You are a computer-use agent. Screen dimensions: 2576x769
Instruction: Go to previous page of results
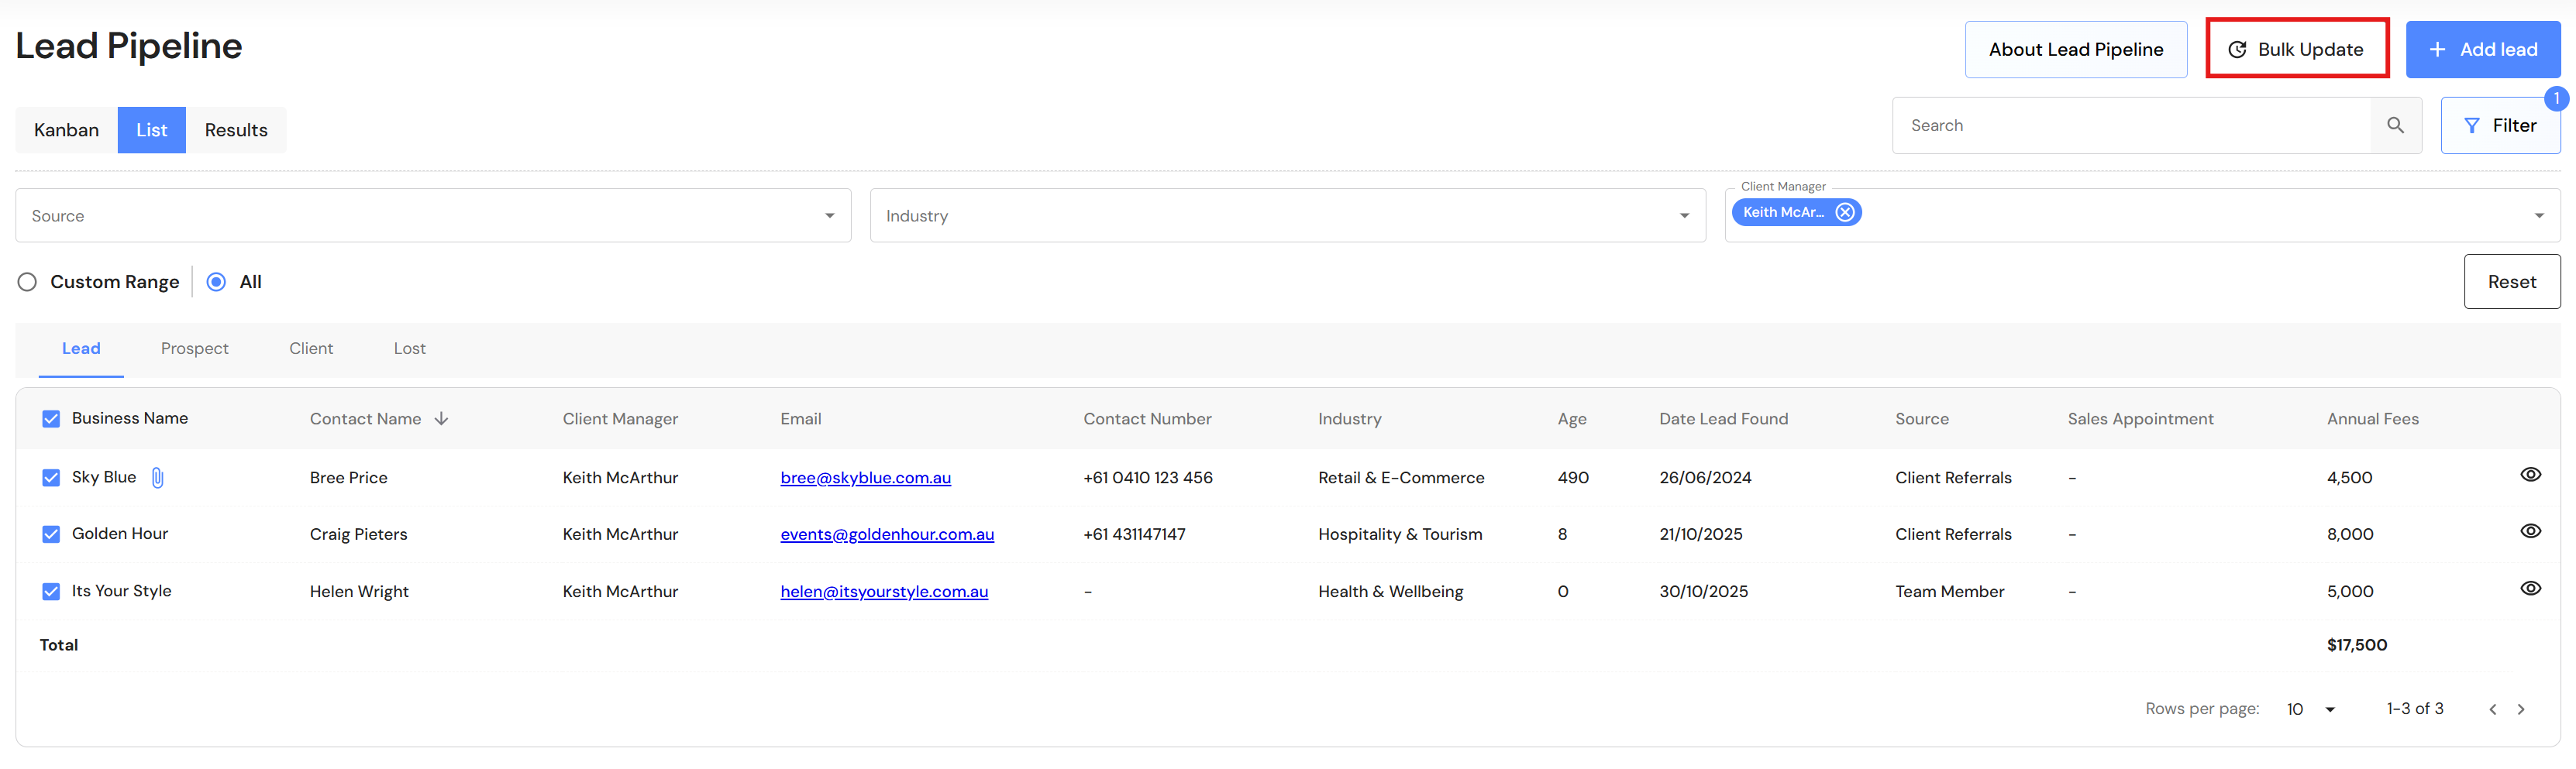coord(2493,710)
